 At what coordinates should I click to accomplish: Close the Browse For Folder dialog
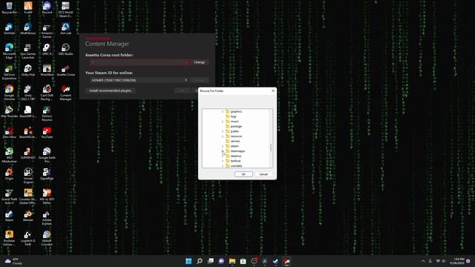pyautogui.click(x=273, y=90)
